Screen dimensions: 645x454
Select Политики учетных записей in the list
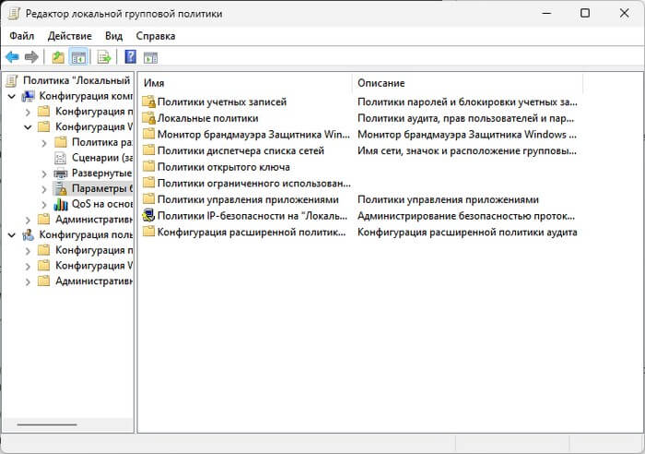coord(221,102)
